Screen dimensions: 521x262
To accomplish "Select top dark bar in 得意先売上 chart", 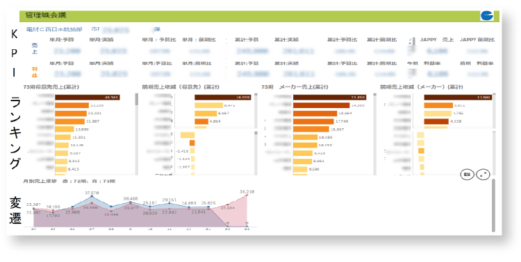I will 88,97.
